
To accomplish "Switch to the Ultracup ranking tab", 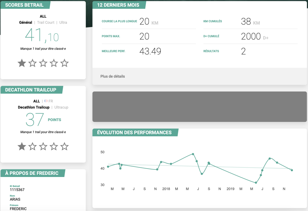I will [61, 107].
